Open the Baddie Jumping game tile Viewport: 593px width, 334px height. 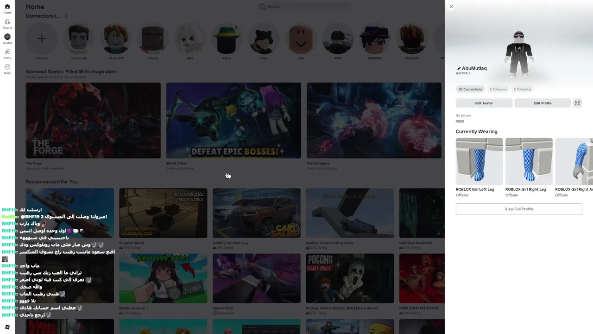[163, 278]
